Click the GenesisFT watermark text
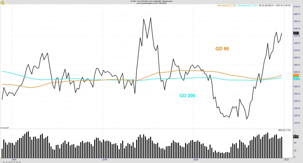Screen dimensions: 303x163 pos(5,128)
